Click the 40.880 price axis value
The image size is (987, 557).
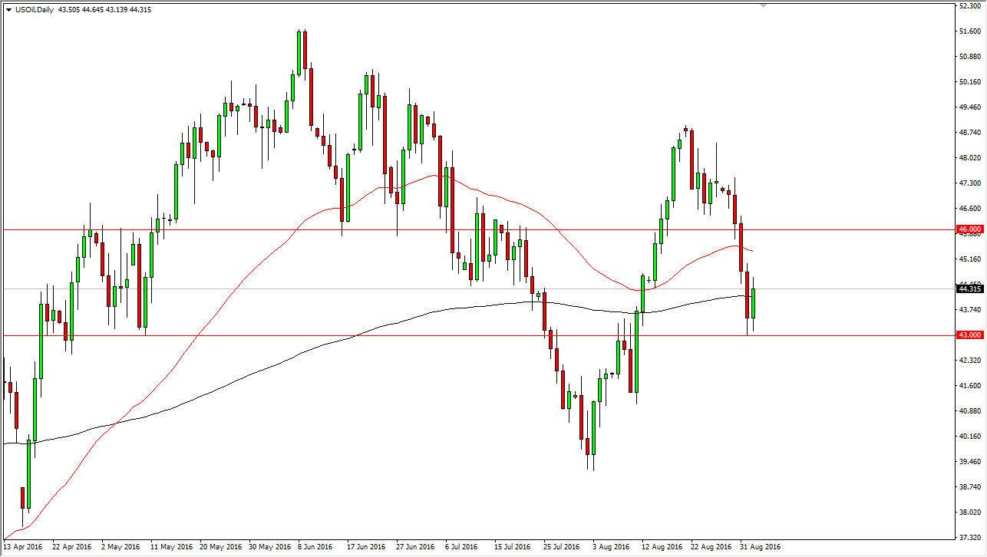coord(970,411)
